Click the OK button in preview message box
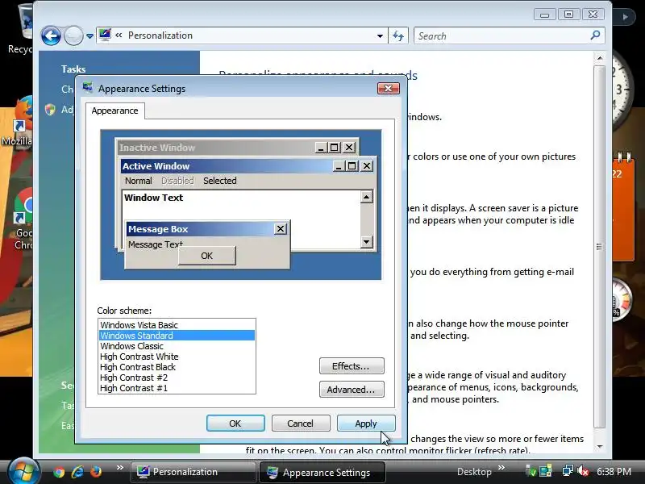645x484 pixels. point(207,256)
